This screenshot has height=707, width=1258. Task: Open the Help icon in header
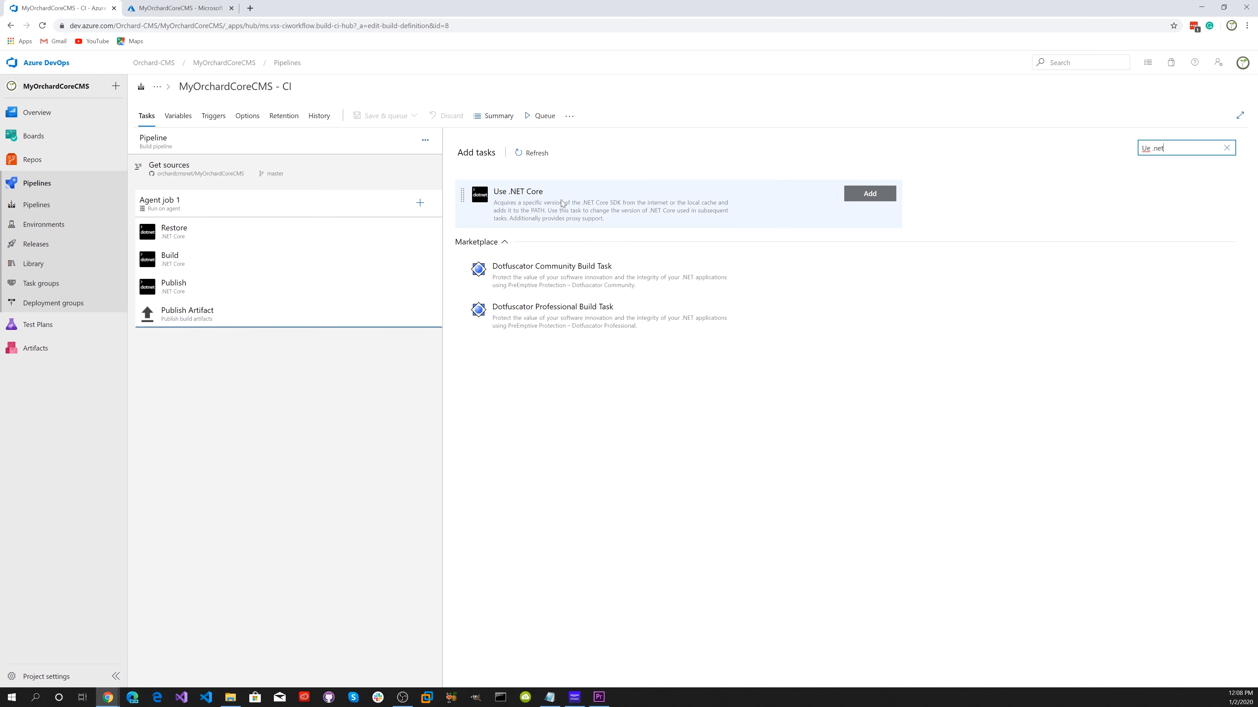pyautogui.click(x=1194, y=63)
